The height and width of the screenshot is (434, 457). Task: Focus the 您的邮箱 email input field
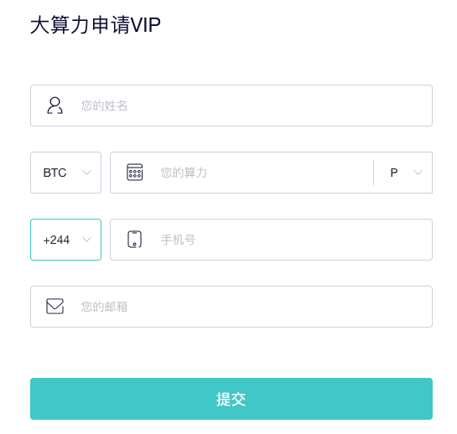click(231, 307)
